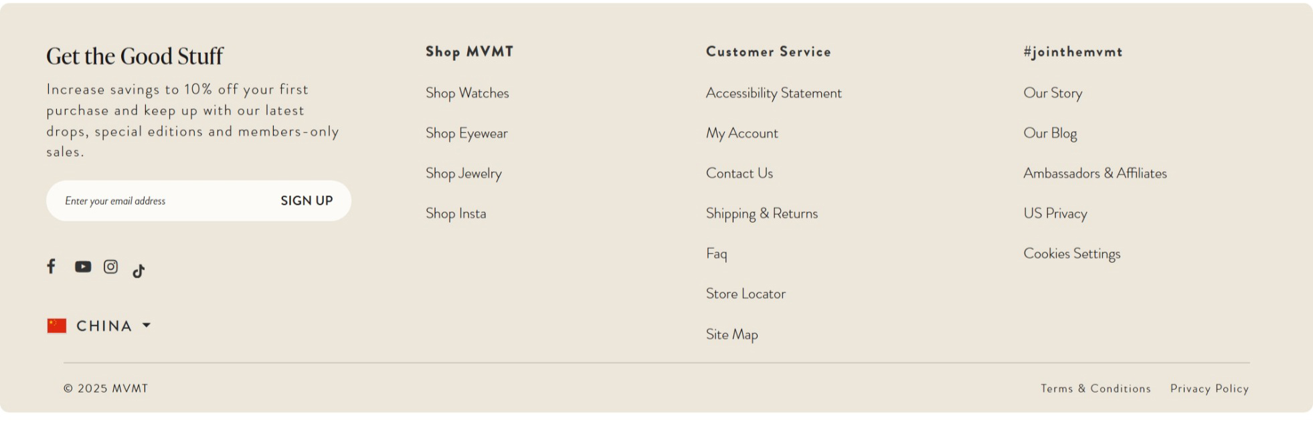1313x432 pixels.
Task: Open the MVMT Facebook page icon
Action: pos(51,266)
